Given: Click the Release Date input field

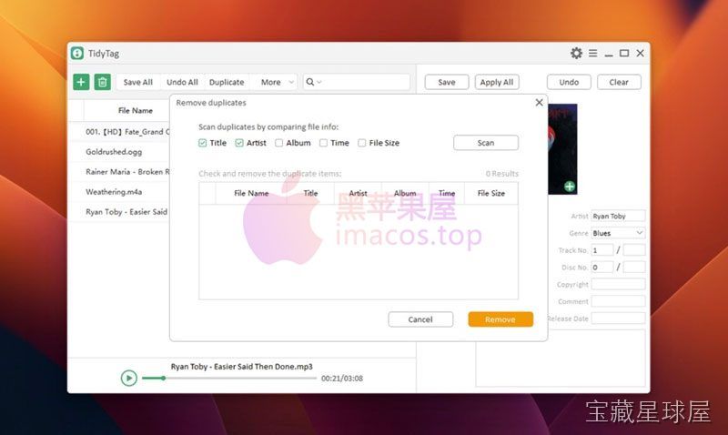Looking at the screenshot, I should tap(618, 319).
